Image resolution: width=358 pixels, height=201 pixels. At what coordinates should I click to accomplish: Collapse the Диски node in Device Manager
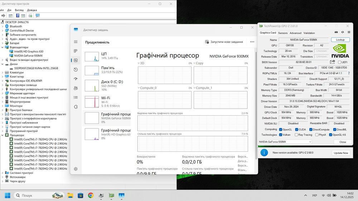click(3, 64)
